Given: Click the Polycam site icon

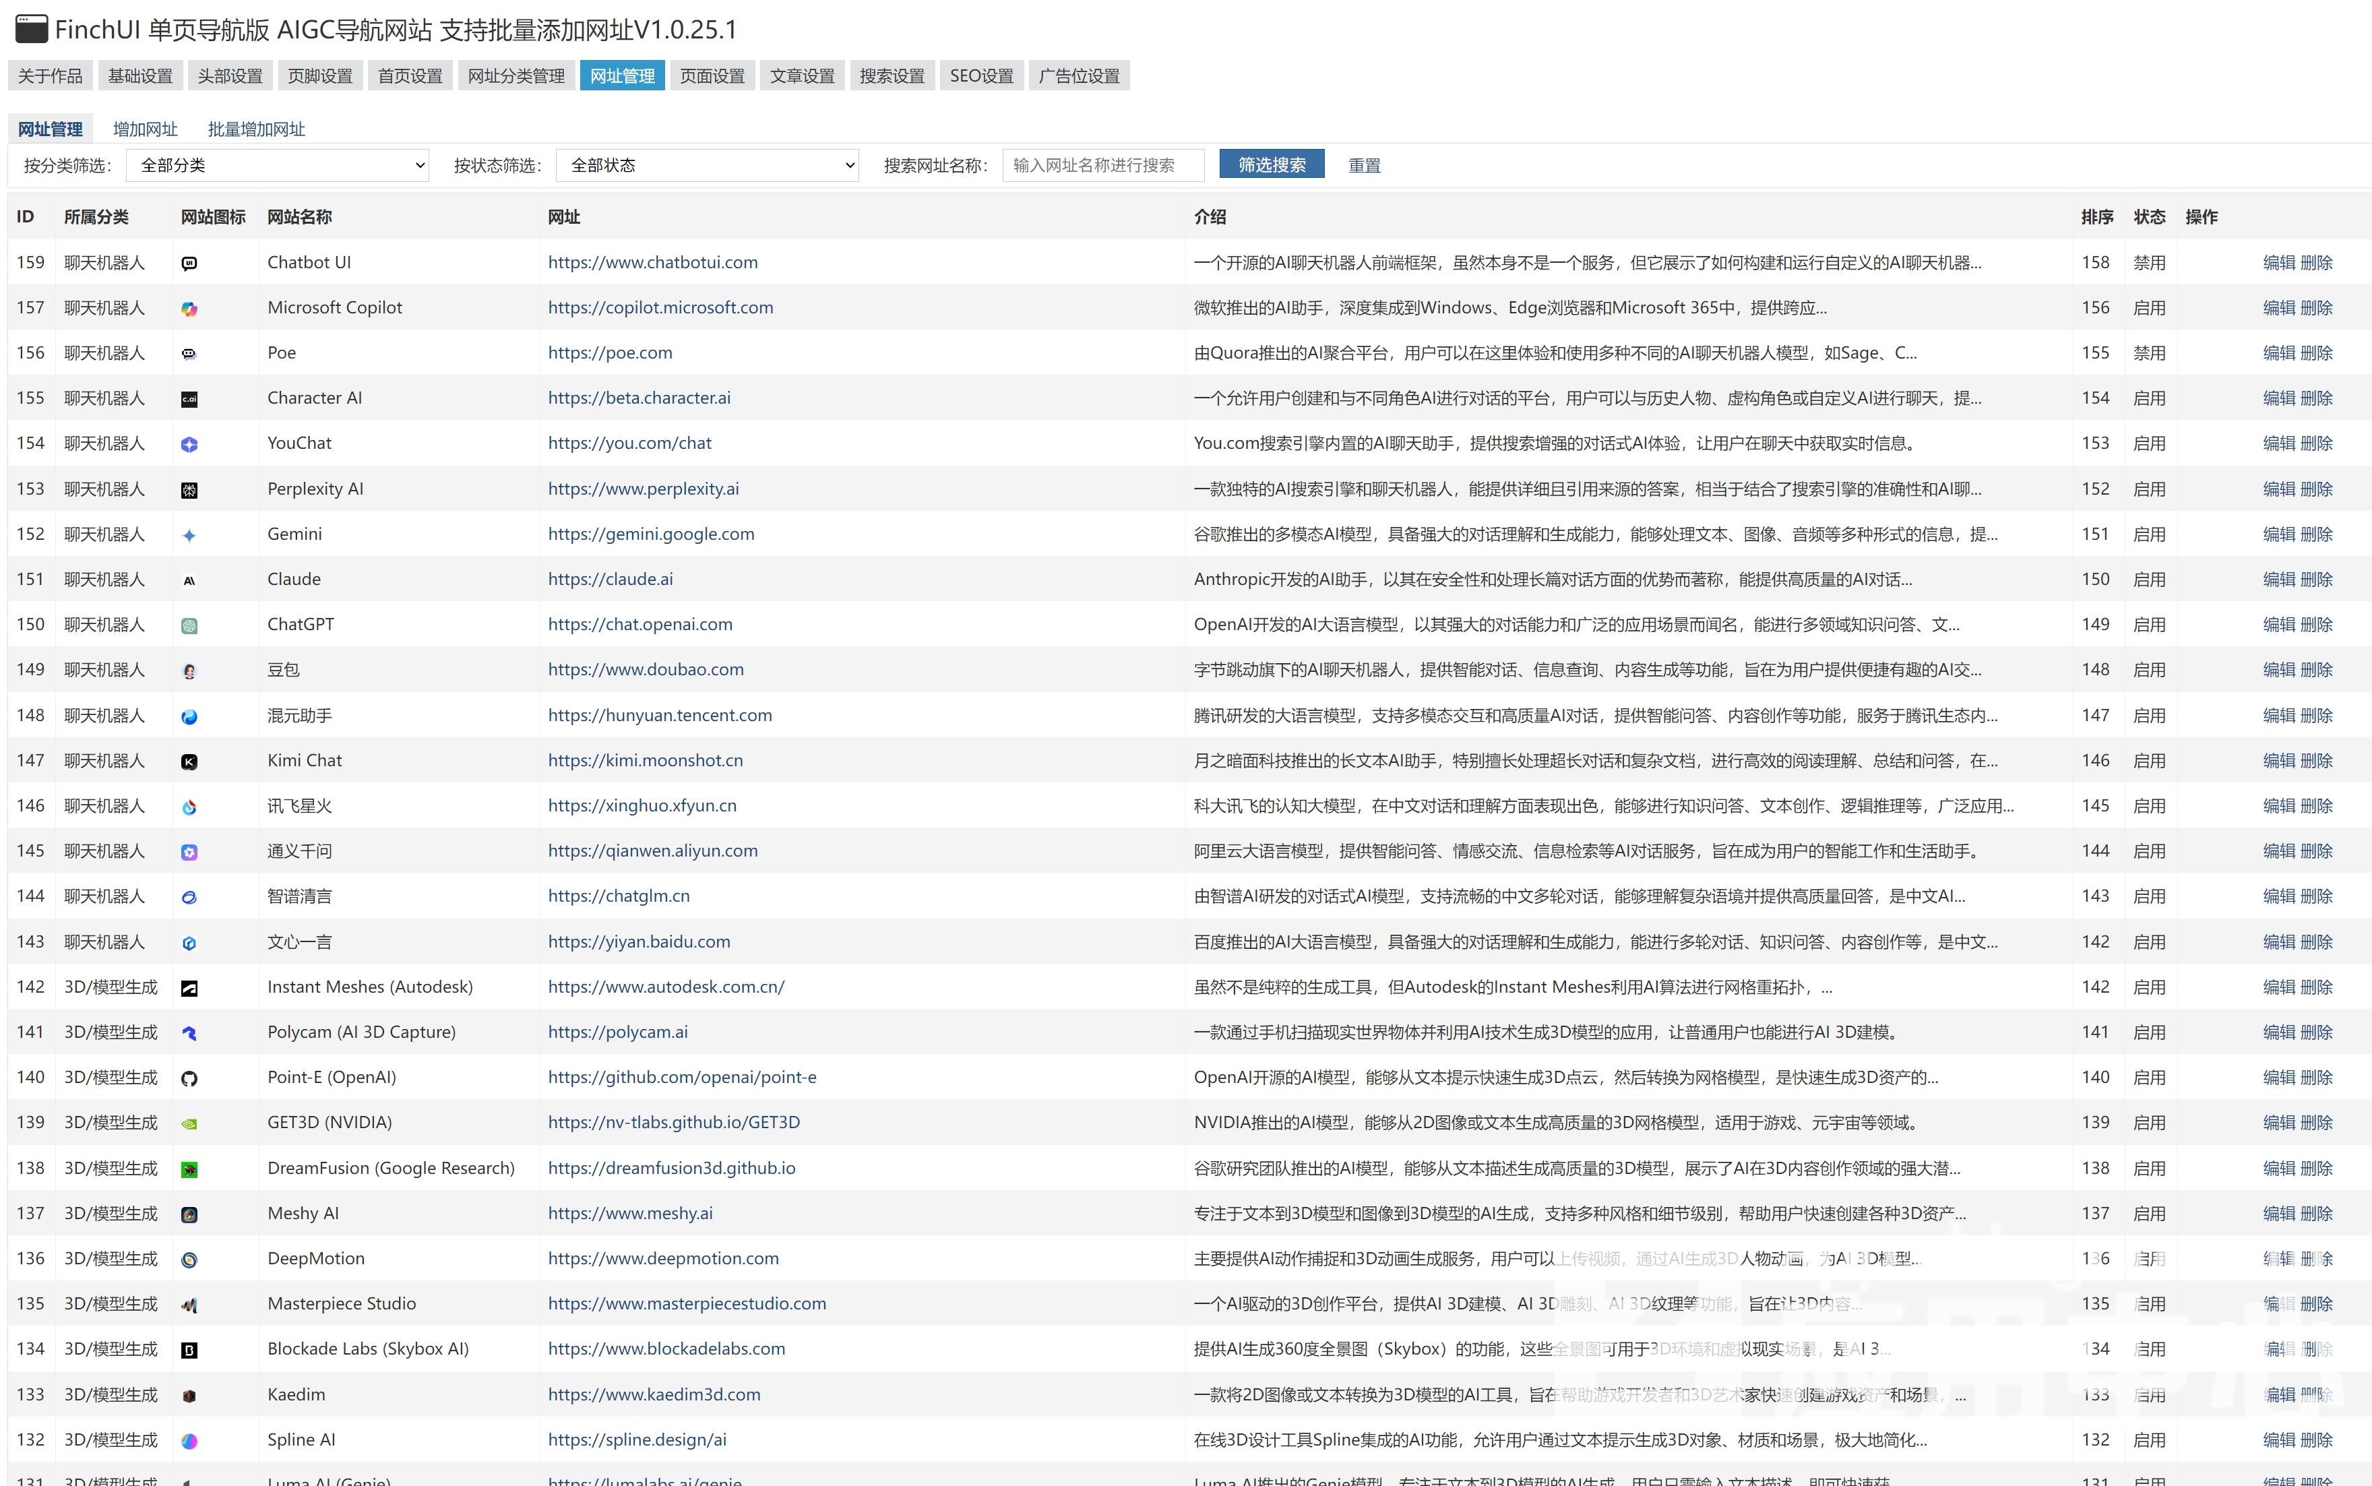Looking at the screenshot, I should point(189,1033).
